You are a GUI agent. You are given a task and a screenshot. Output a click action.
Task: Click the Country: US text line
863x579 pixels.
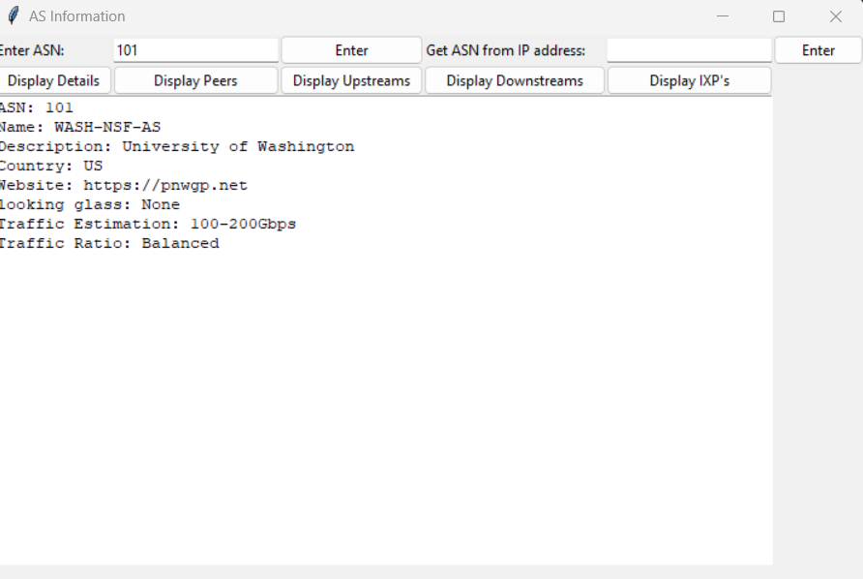[x=50, y=166]
